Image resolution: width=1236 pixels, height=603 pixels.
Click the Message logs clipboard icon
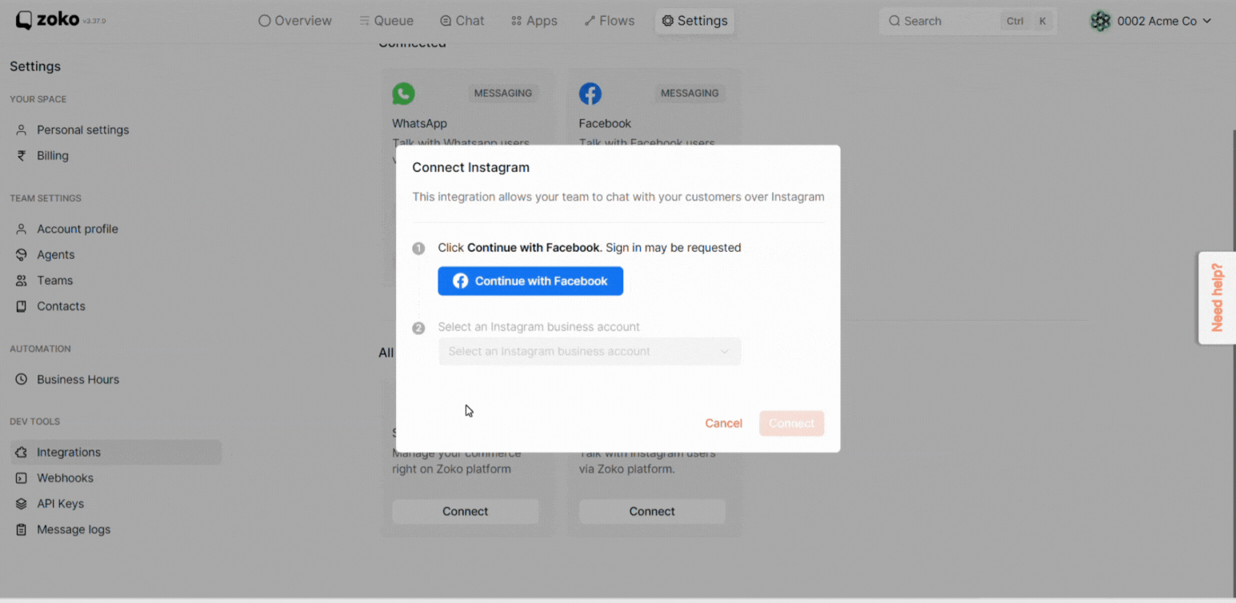pos(22,529)
